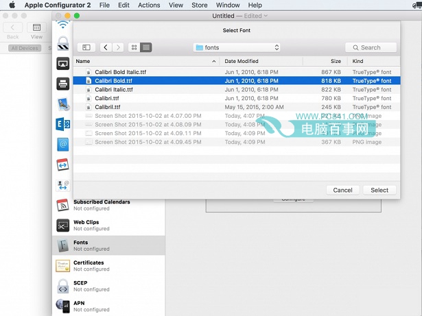Switch file dialog to icon view
This screenshot has width=422, height=316.
[x=134, y=47]
